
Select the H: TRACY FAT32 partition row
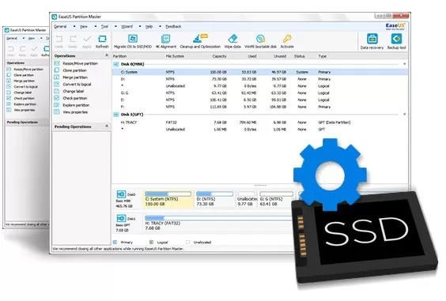tap(259, 122)
